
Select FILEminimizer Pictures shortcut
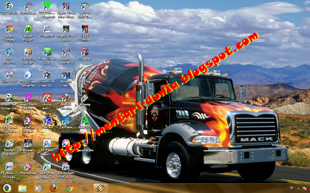(9, 170)
